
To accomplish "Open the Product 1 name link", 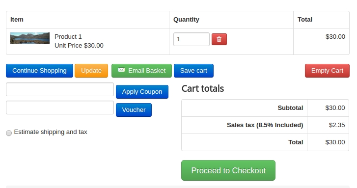I will coord(68,37).
